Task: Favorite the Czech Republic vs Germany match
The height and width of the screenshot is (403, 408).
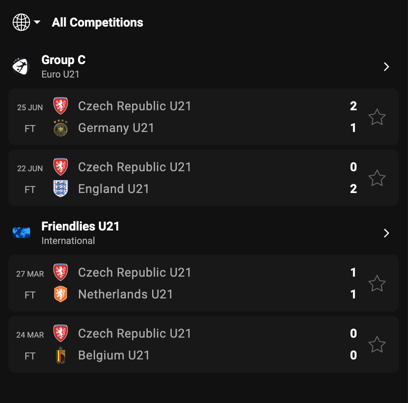Action: click(x=377, y=117)
